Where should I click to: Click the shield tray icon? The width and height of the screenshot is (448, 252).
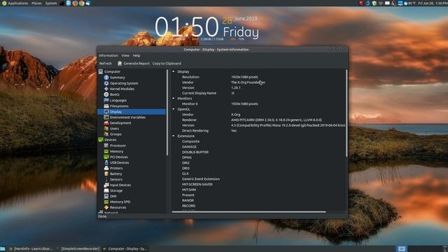(x=374, y=3)
